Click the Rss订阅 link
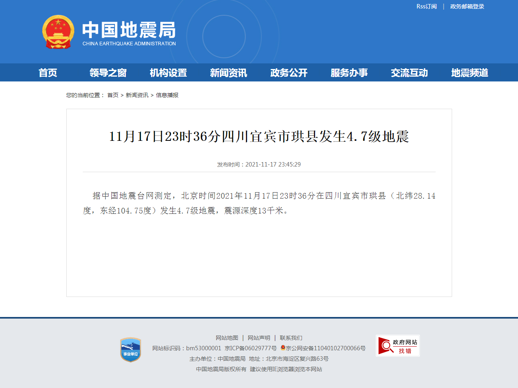Image resolution: width=518 pixels, height=388 pixels. (x=426, y=6)
